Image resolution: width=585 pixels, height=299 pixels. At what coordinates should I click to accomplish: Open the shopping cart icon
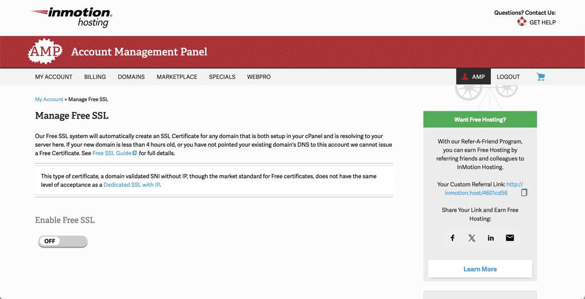tap(540, 77)
